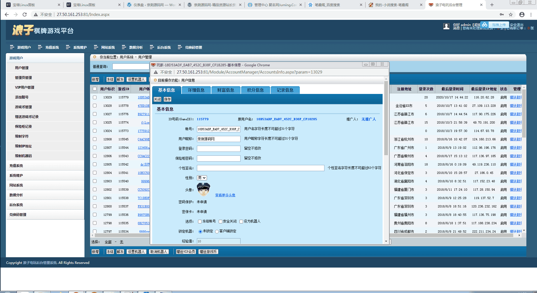
Task: Click the browser back arrow icon
Action: click(x=7, y=15)
